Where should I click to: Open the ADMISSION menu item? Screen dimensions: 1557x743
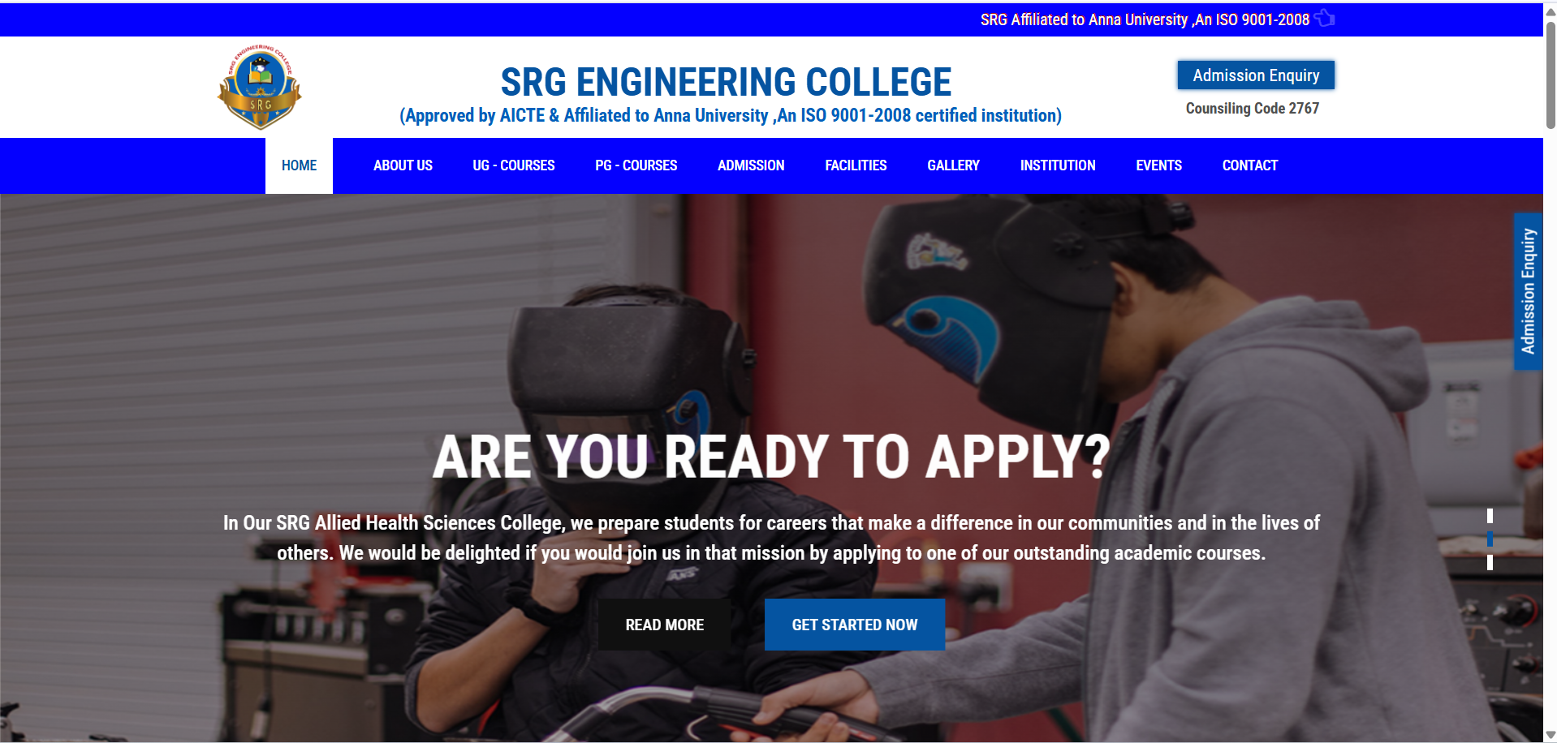[x=751, y=165]
